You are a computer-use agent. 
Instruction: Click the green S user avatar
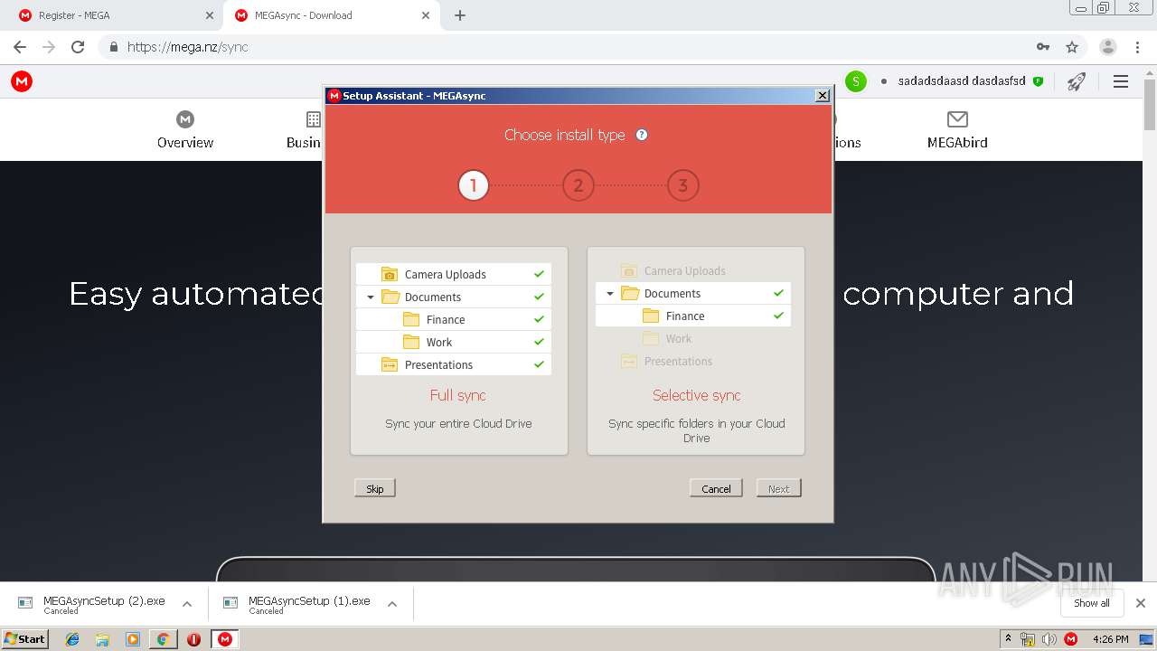pyautogui.click(x=856, y=81)
